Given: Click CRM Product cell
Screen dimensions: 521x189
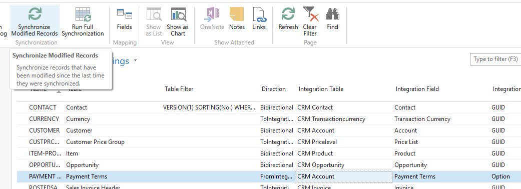Looking at the screenshot, I should tap(315, 153).
